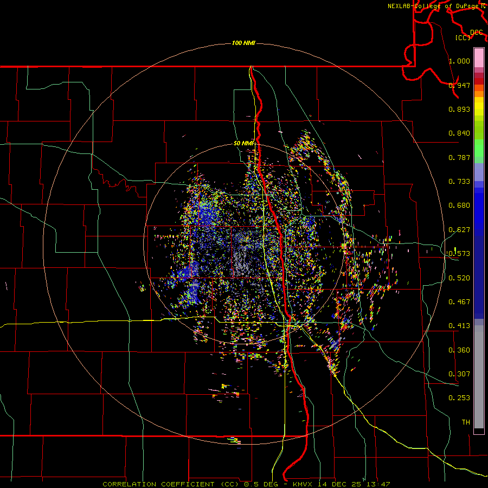Click the 0.413 legend value
The height and width of the screenshot is (488, 488).
(x=459, y=326)
